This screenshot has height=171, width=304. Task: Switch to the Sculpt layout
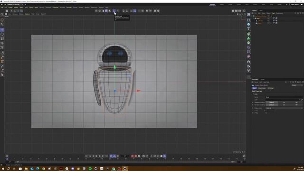tap(230, 4)
